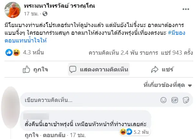The height and width of the screenshot is (139, 196).
Task: Click the thumbs-up ถูกใจ button on post
Action: point(35,69)
